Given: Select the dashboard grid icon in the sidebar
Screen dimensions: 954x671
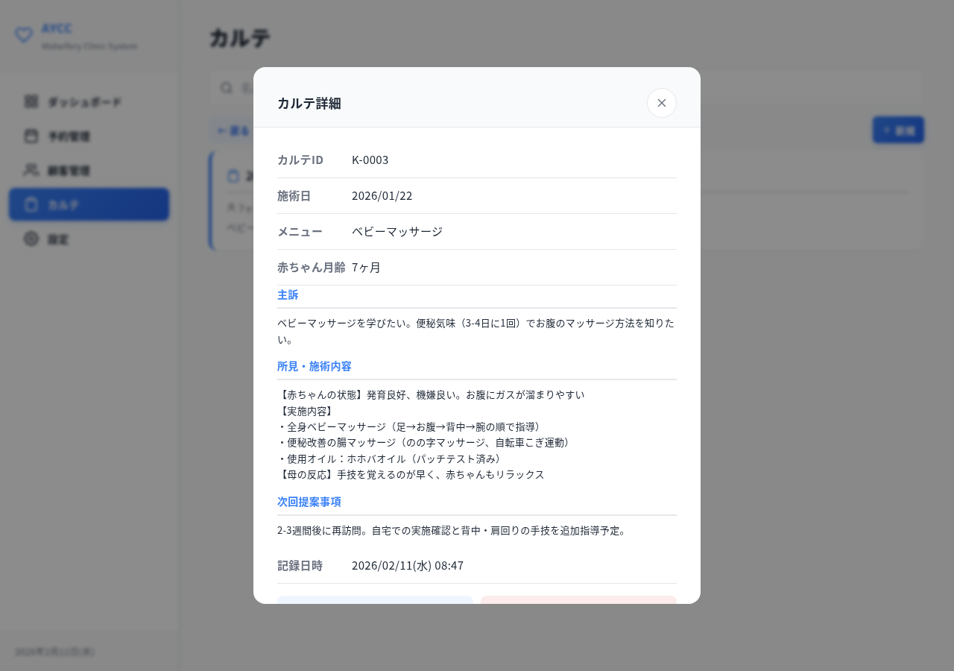Looking at the screenshot, I should coord(30,101).
